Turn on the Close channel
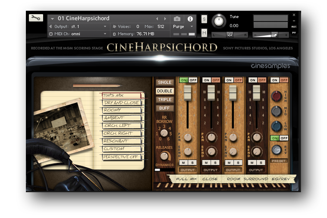This screenshot has width=327, height=218. tap(207, 80)
